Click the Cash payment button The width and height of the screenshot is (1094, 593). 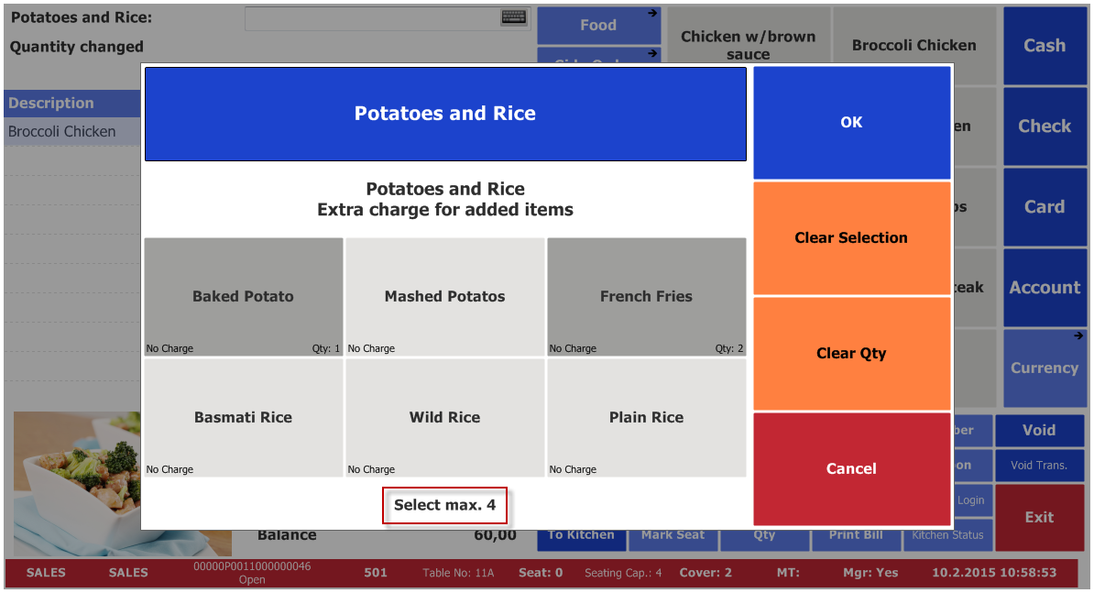pos(1045,46)
